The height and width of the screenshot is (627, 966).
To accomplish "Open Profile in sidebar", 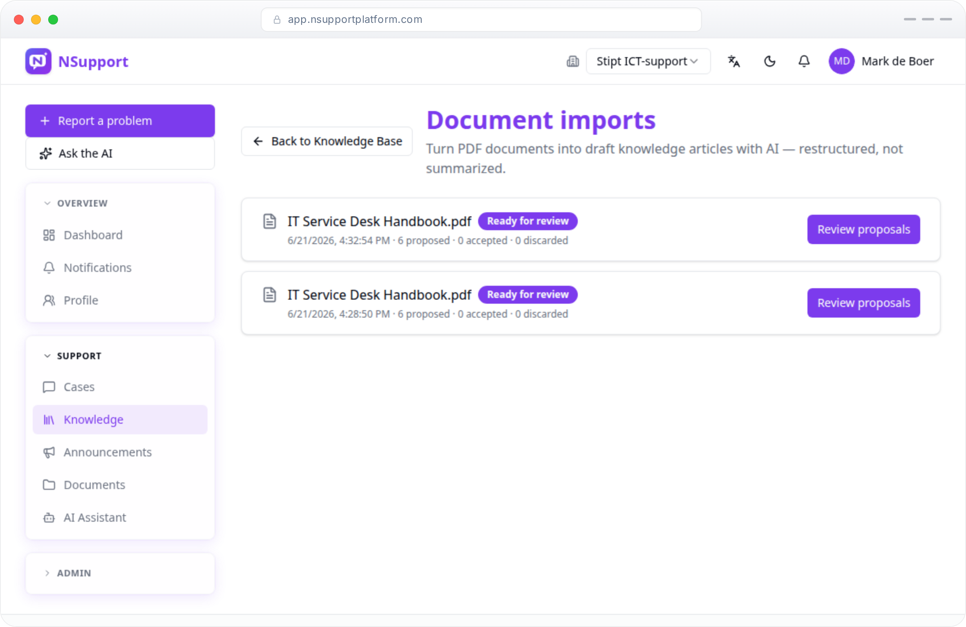I will 120,300.
